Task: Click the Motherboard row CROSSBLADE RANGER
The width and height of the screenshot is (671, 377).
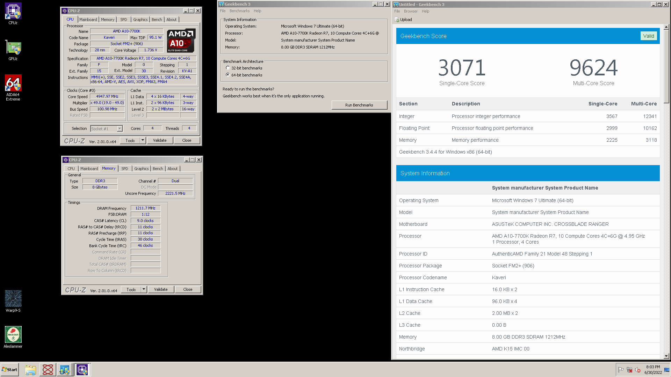Action: click(528, 224)
